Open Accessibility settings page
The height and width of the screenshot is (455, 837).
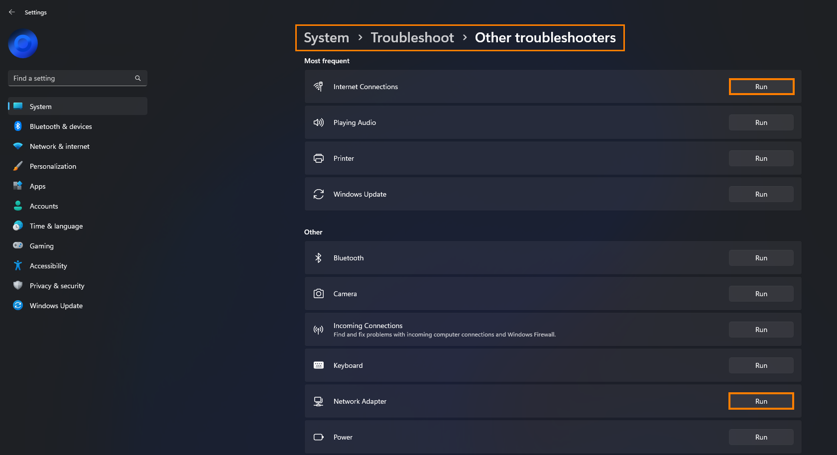pos(78,266)
